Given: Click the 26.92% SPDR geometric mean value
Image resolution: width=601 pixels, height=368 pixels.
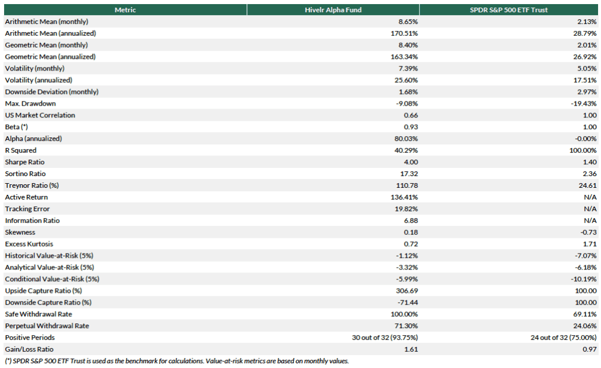Looking at the screenshot, I should click(x=585, y=57).
